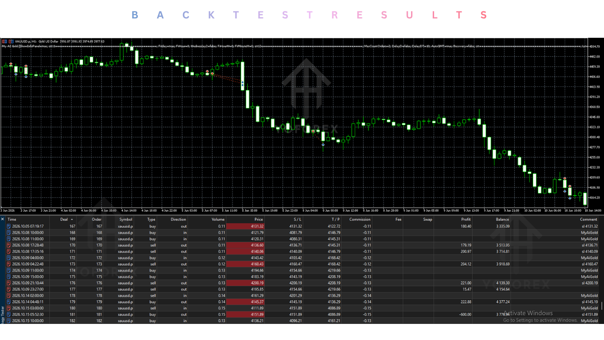Select the highlighted Price cell 4131.32 of deal 167
The height and width of the screenshot is (340, 604).
(245, 226)
